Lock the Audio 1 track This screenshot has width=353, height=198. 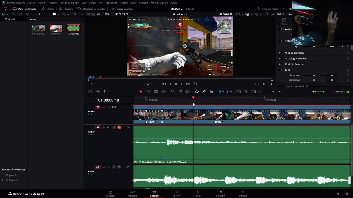click(104, 127)
